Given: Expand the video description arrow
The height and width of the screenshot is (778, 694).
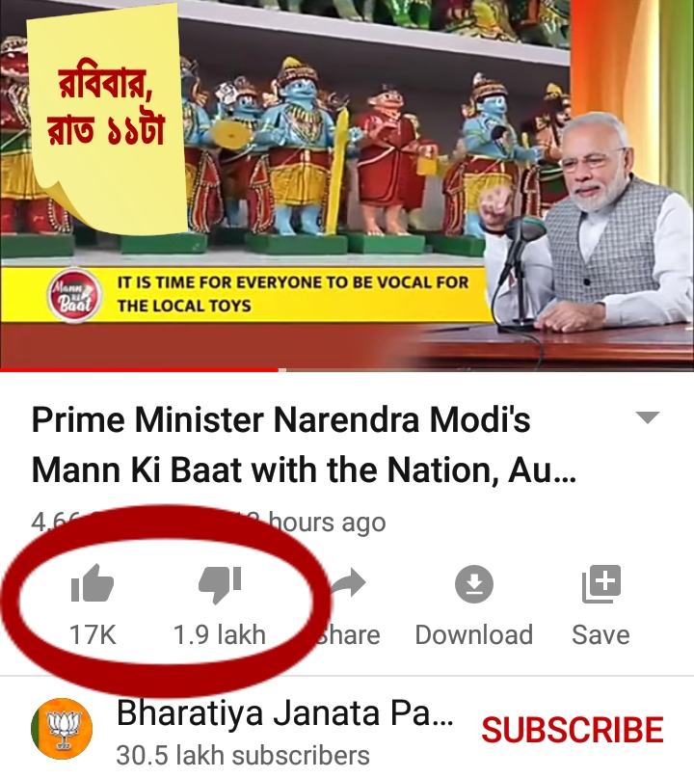Looking at the screenshot, I should (648, 417).
